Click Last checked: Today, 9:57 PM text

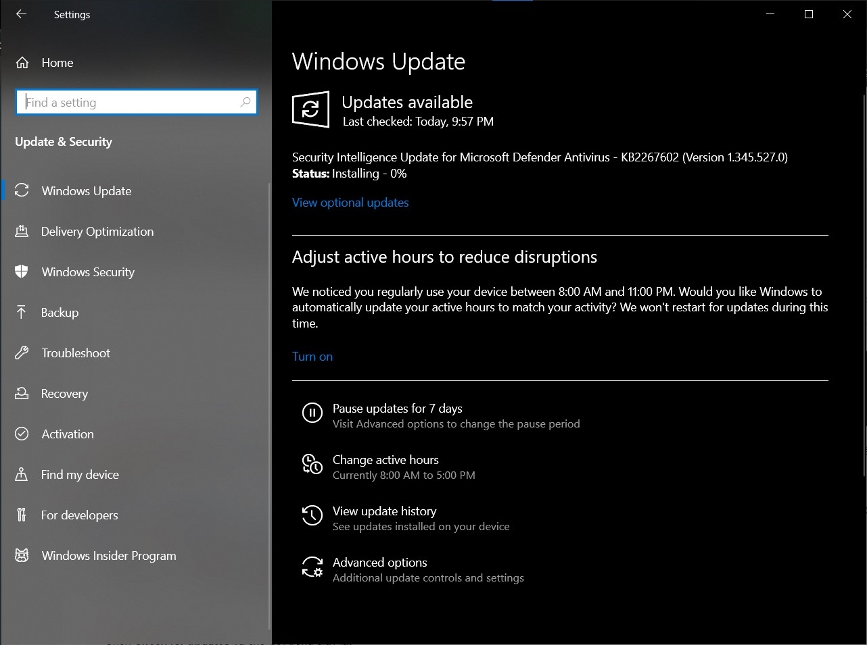point(418,122)
